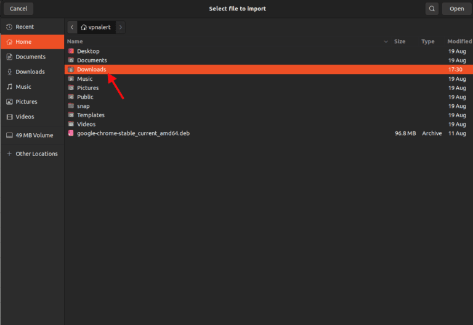
Task: Click the 17:30 modified time of Downloads
Action: click(x=455, y=70)
